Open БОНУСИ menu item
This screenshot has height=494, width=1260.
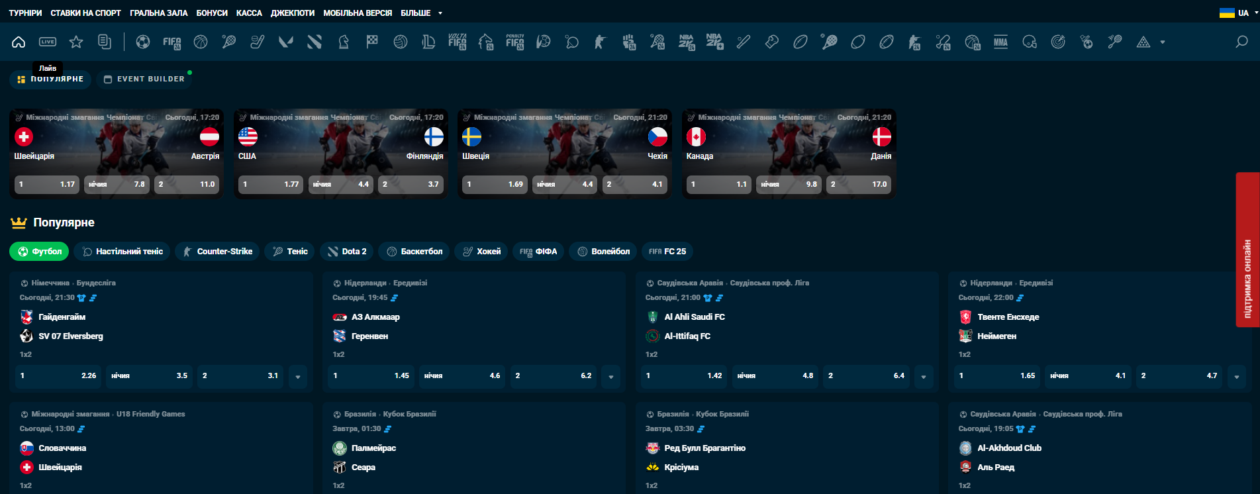pos(212,13)
